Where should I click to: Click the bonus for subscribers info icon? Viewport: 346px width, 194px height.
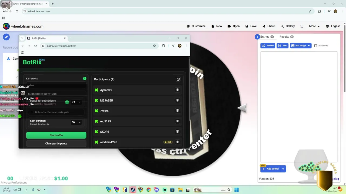(x=67, y=102)
